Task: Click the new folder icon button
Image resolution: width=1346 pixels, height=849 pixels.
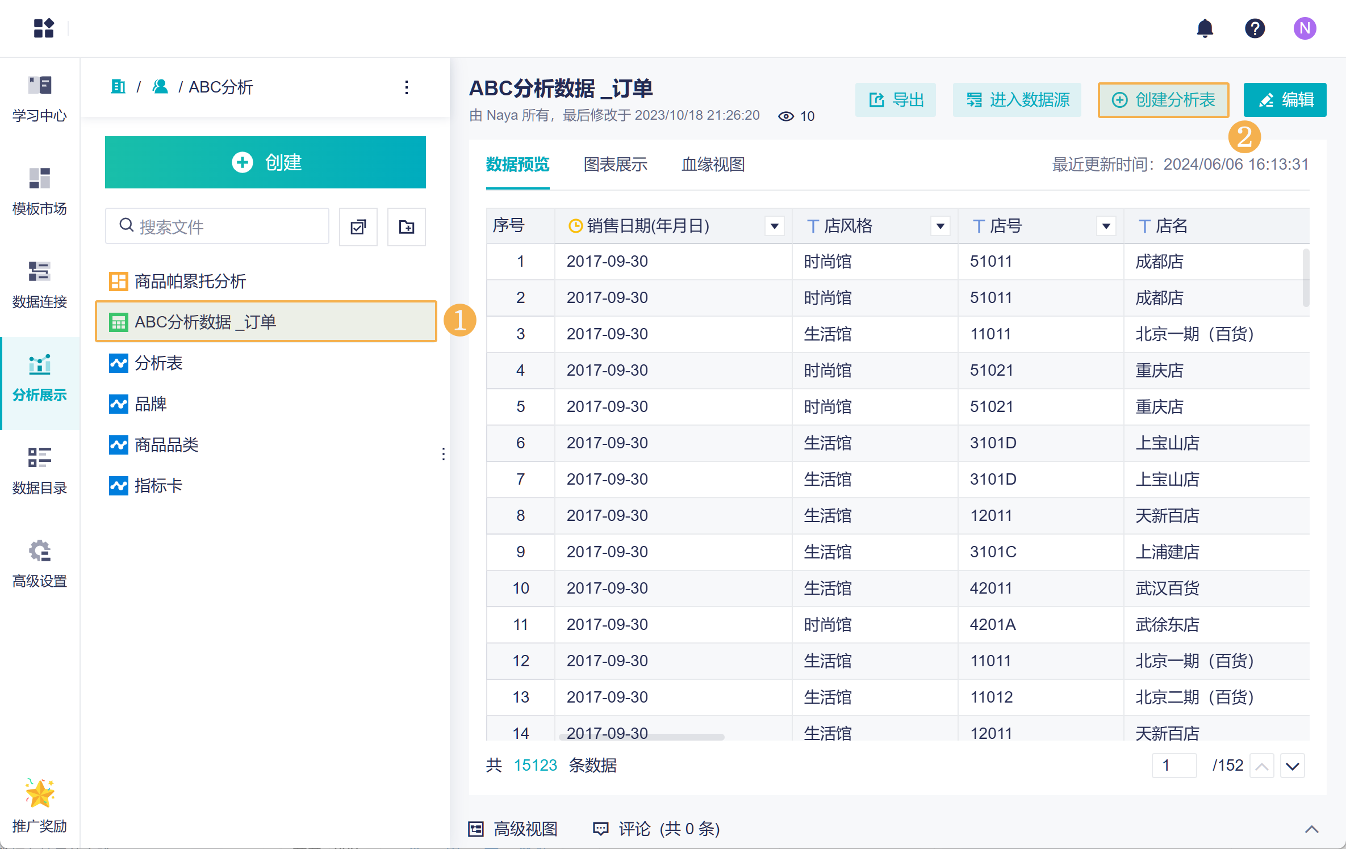Action: click(x=406, y=227)
